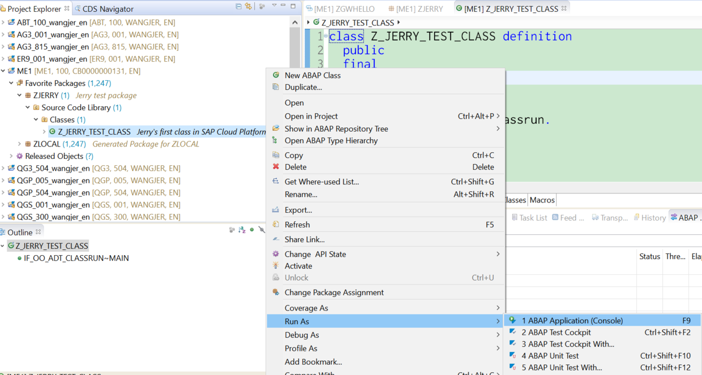Choose Open ABAP Type Hierarchy
This screenshot has width=702, height=375.
pyautogui.click(x=386, y=140)
